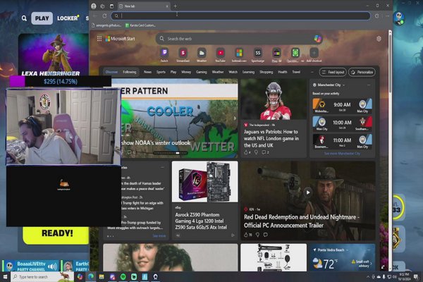Click PLAY button in Fortnite window
The width and height of the screenshot is (423, 282).
point(42,18)
